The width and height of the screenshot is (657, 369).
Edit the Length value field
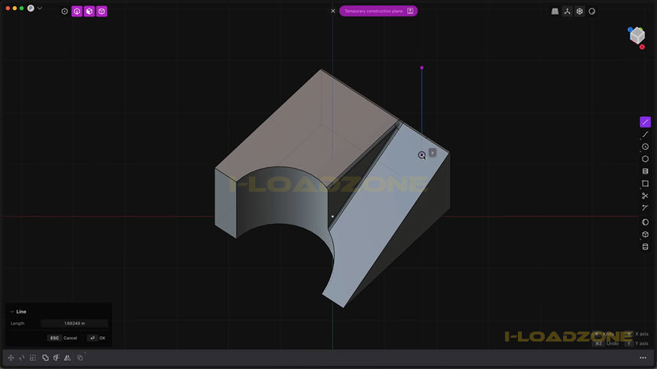74,323
